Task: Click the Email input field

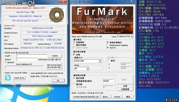Action: 32,56
